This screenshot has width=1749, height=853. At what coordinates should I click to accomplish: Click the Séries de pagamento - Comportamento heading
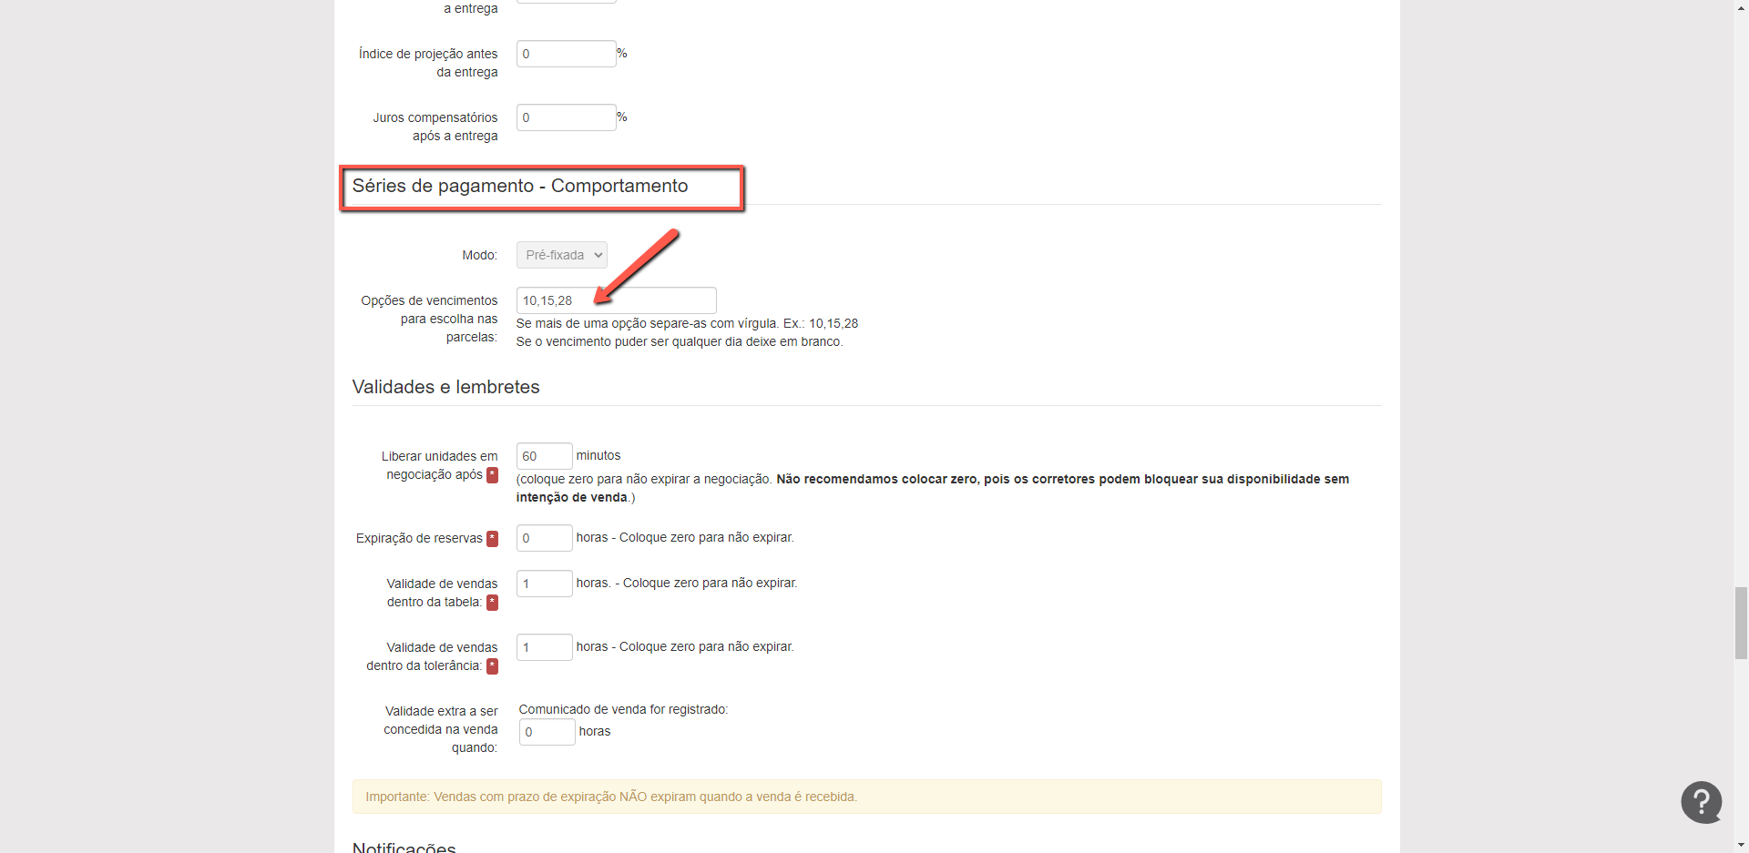coord(520,187)
